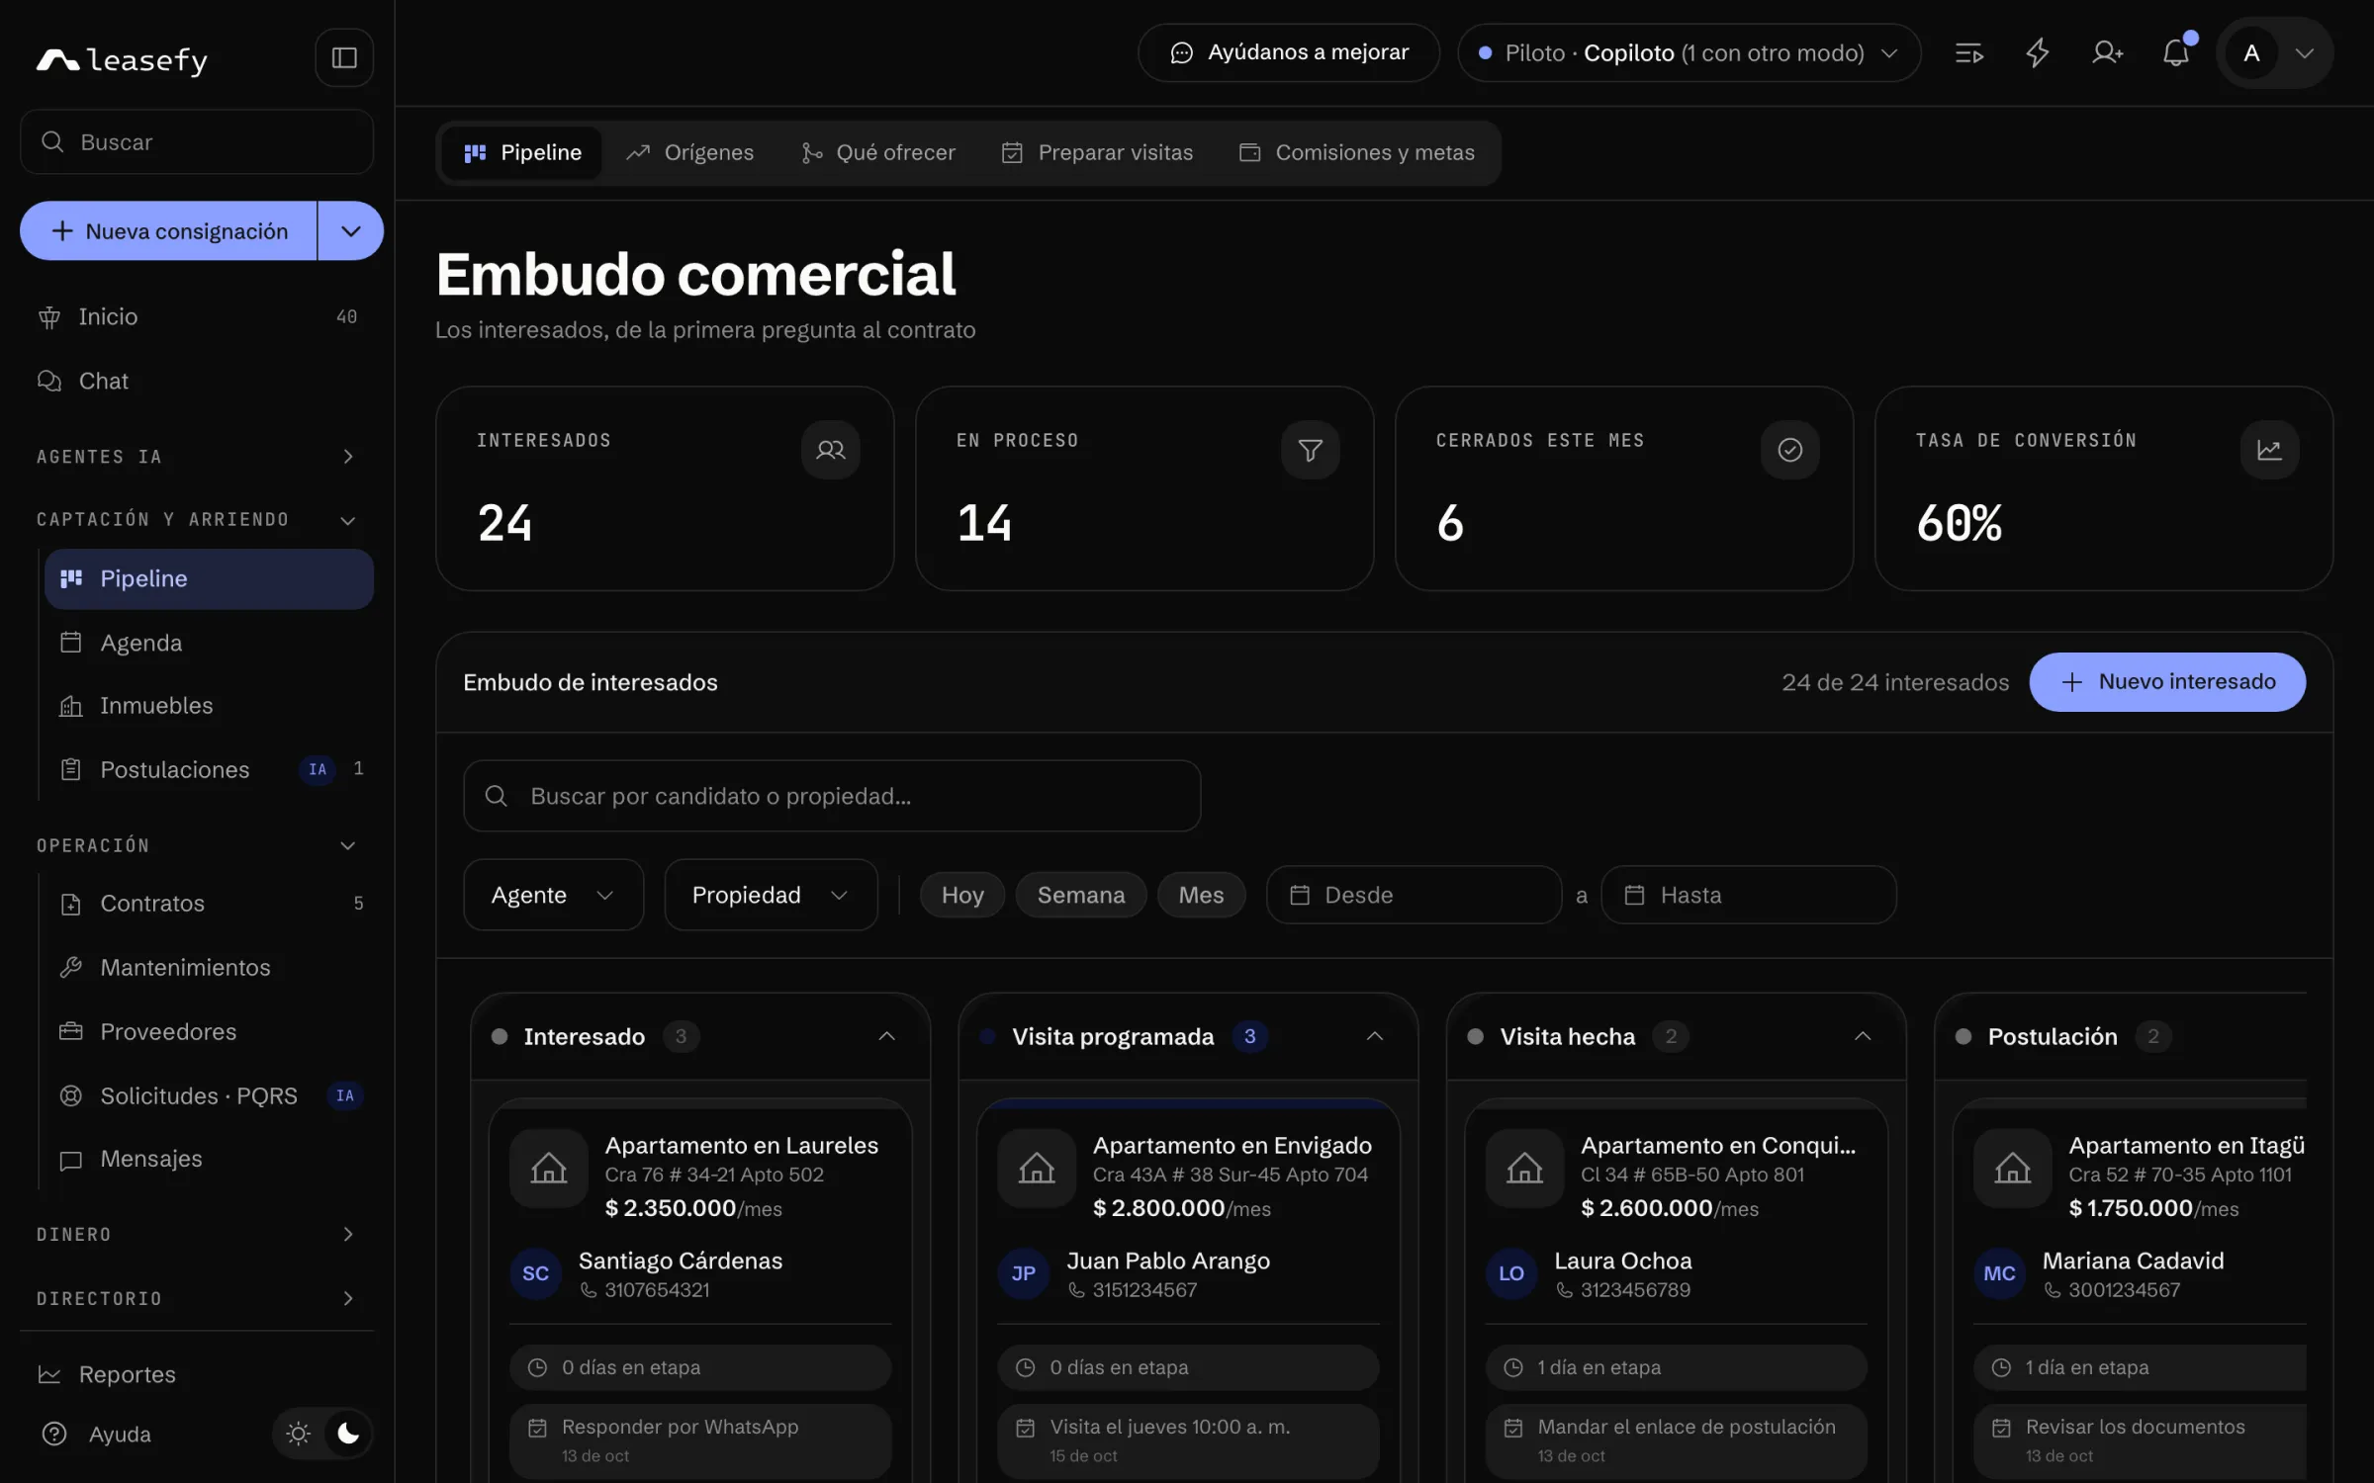Switch to the Qué ofrecer tab

pos(877,153)
